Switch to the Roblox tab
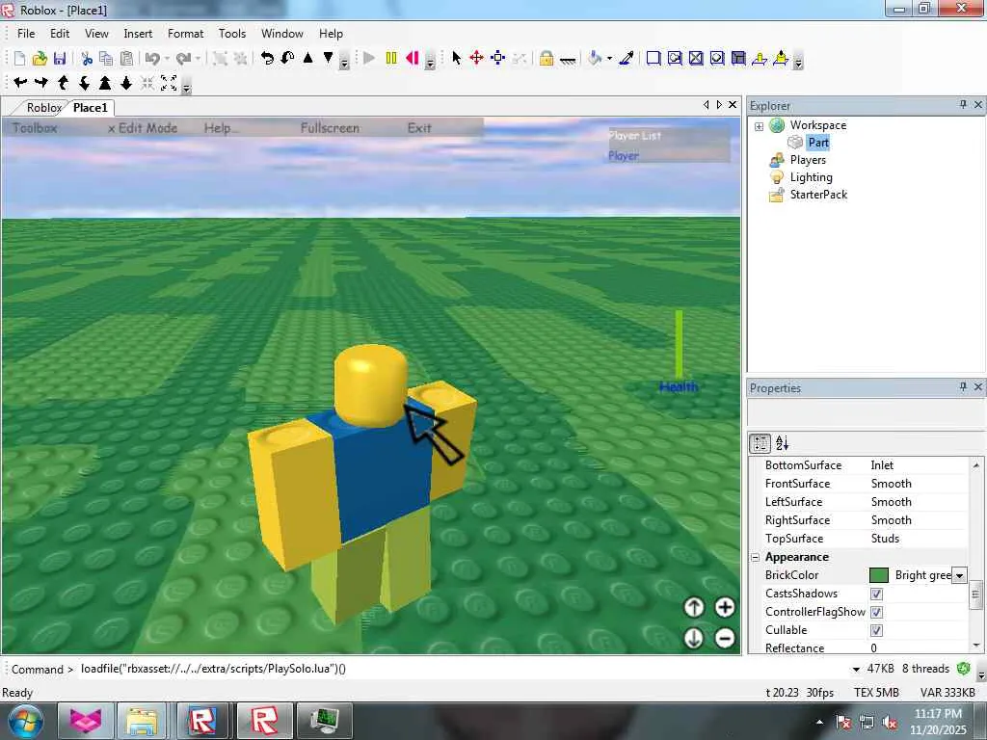 pos(43,108)
